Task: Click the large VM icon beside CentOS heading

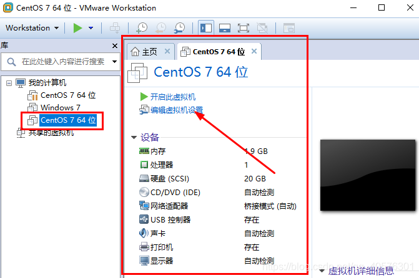Action: coord(137,72)
